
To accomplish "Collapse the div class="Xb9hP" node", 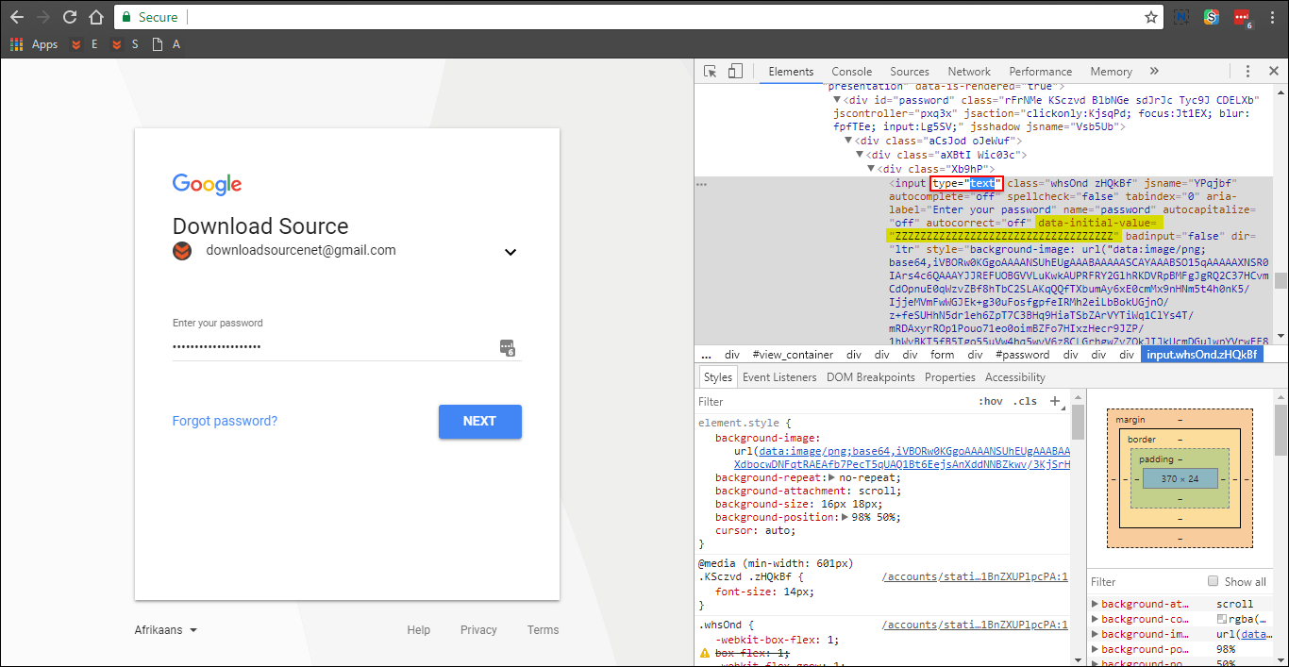I will [x=871, y=169].
